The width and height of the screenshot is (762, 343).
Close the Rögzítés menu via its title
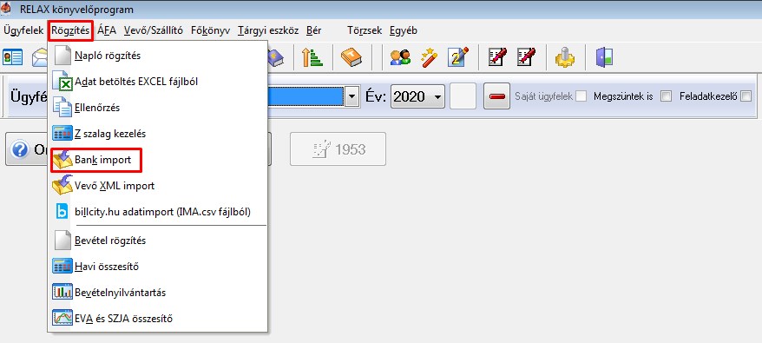pyautogui.click(x=71, y=30)
